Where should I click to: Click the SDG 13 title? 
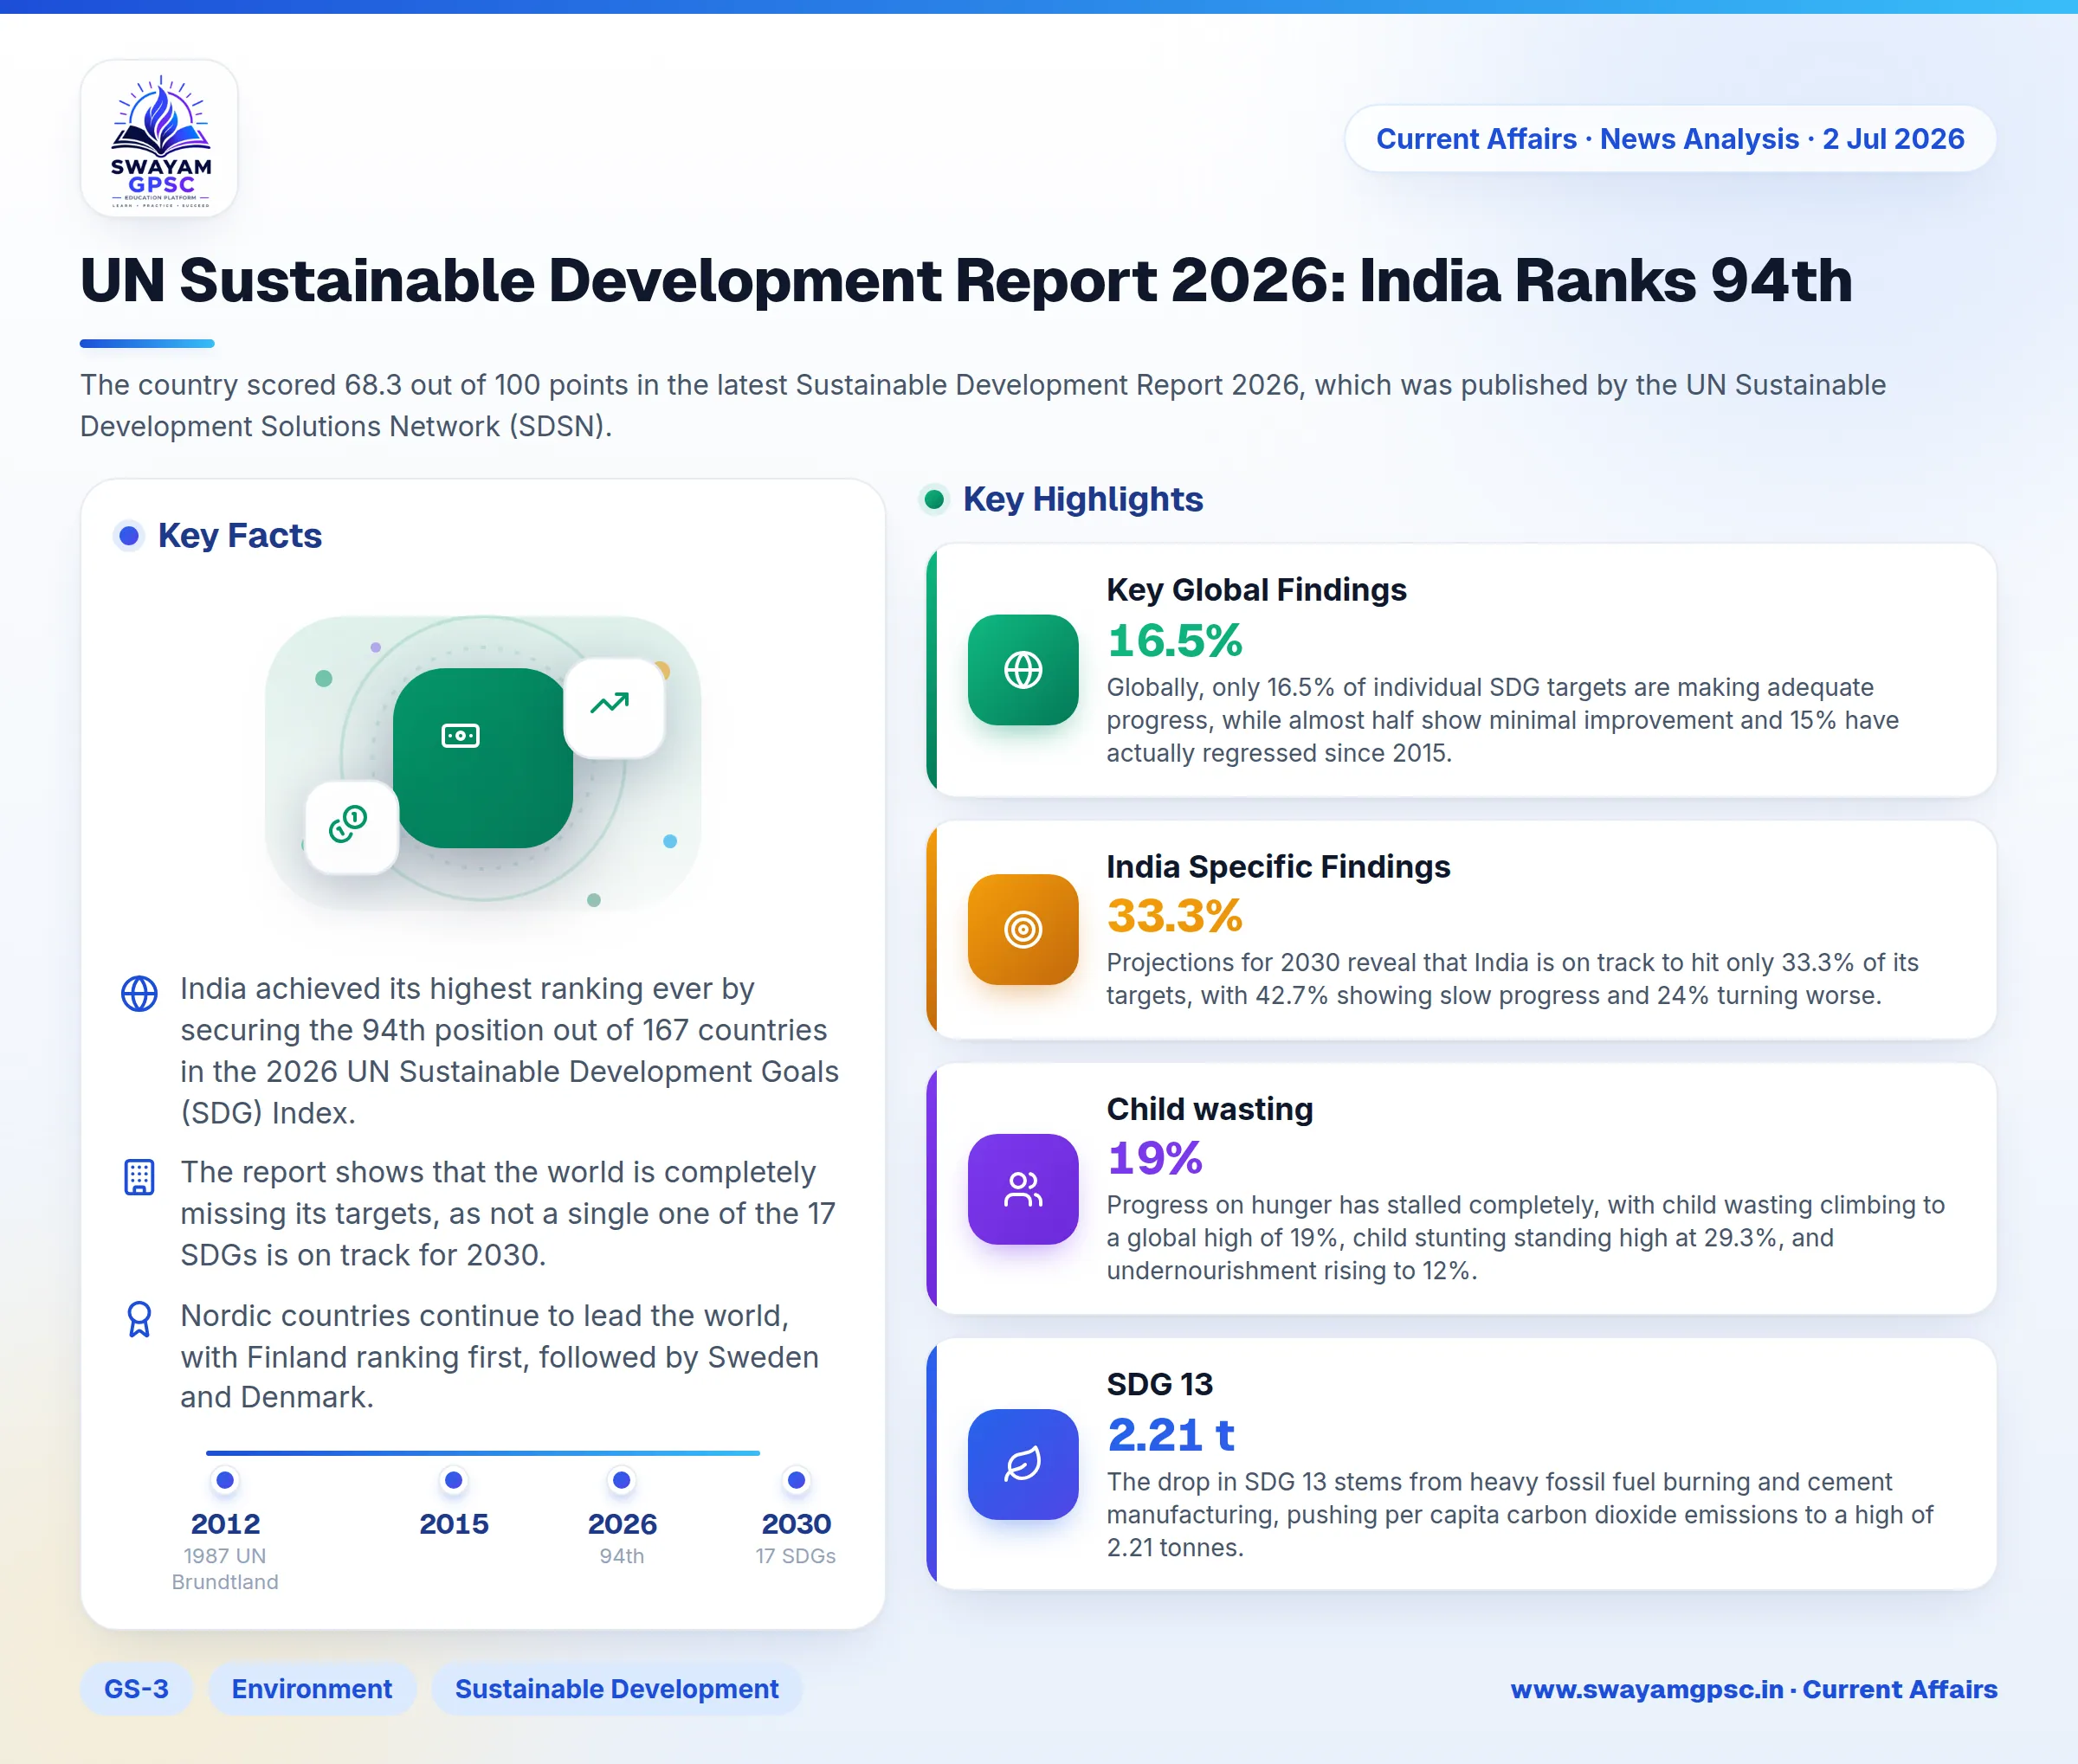[1159, 1384]
